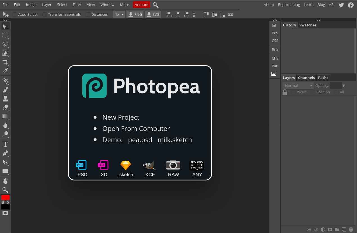
Task: Select the Brush tool
Action: pos(5,90)
